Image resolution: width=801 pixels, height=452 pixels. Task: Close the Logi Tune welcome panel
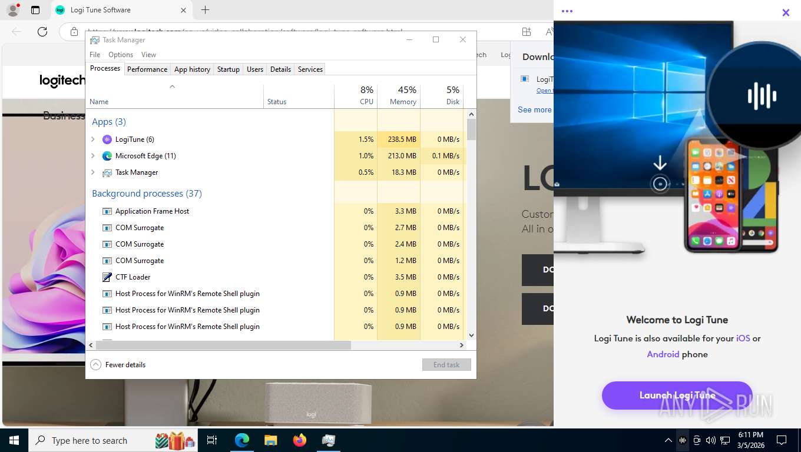[786, 12]
